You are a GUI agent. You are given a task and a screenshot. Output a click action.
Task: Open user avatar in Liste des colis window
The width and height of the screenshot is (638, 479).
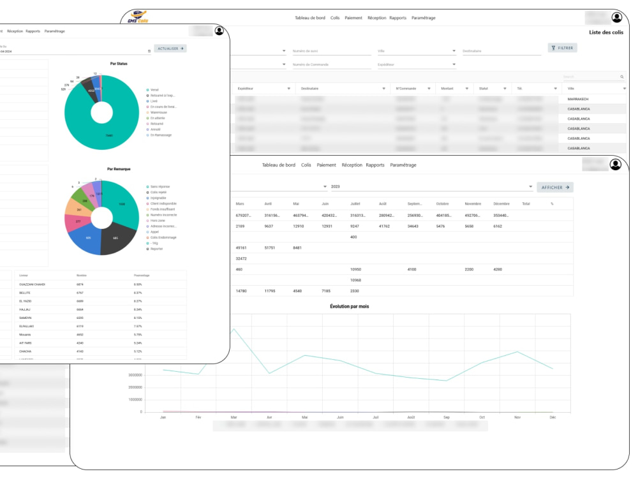[x=617, y=17]
